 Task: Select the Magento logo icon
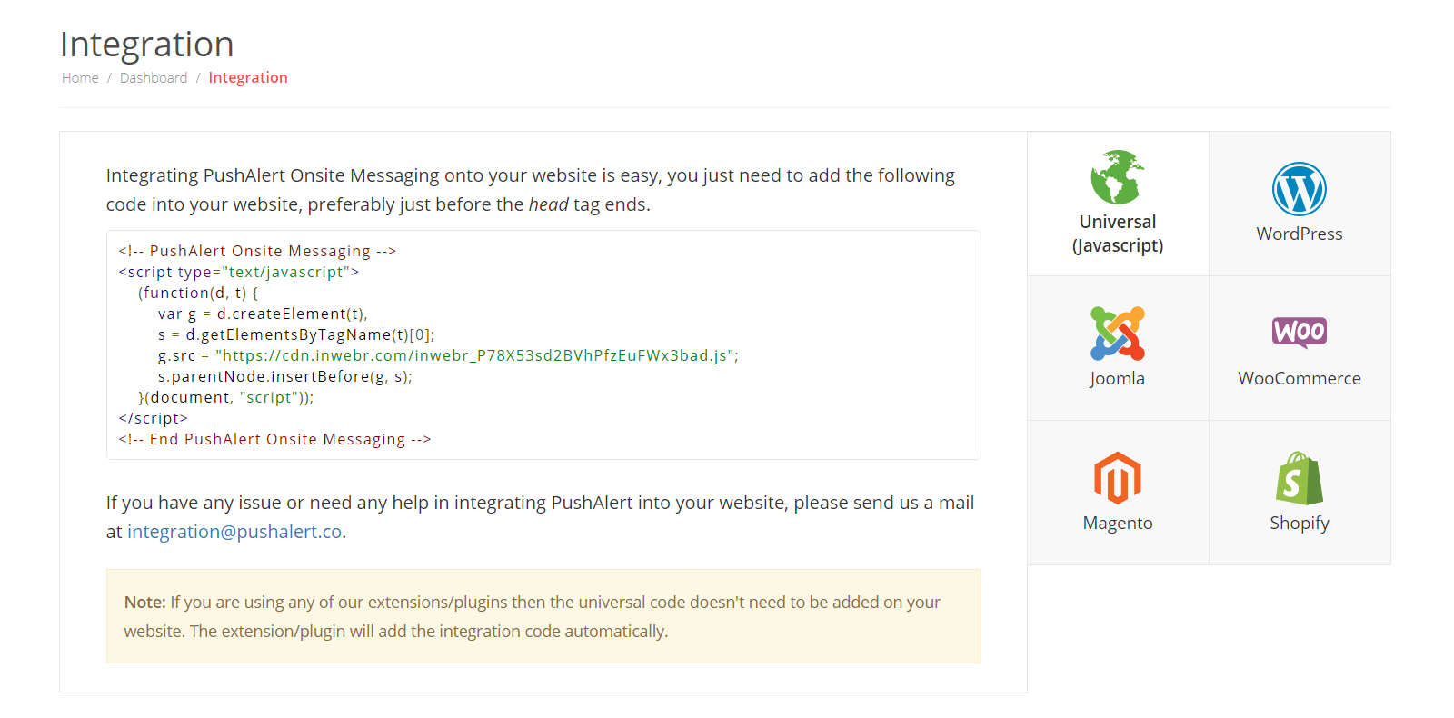pos(1118,478)
